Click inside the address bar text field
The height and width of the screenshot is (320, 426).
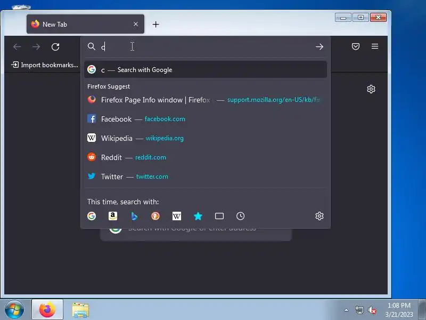[x=207, y=47]
